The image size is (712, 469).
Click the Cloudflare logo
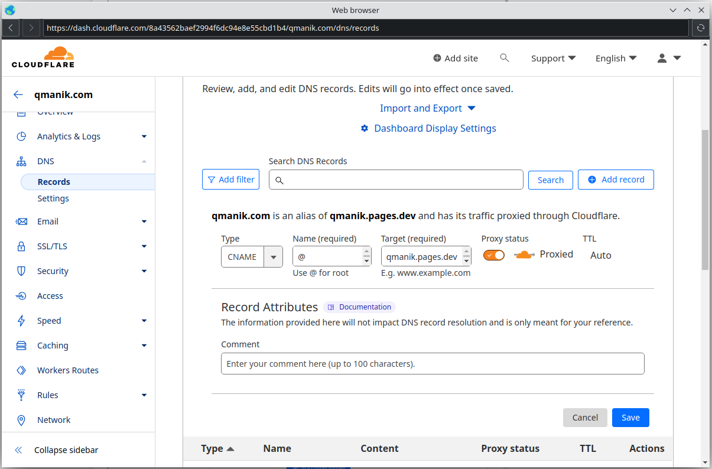[43, 57]
